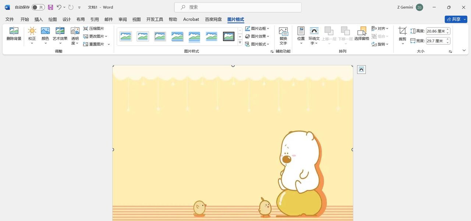This screenshot has height=221, width=471.
Task: Click Reset Picture (重置图片)
Action: [x=96, y=44]
